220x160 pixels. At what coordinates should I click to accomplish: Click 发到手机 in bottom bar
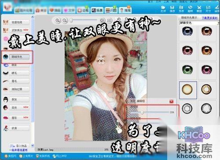pyautogui.click(x=43, y=156)
